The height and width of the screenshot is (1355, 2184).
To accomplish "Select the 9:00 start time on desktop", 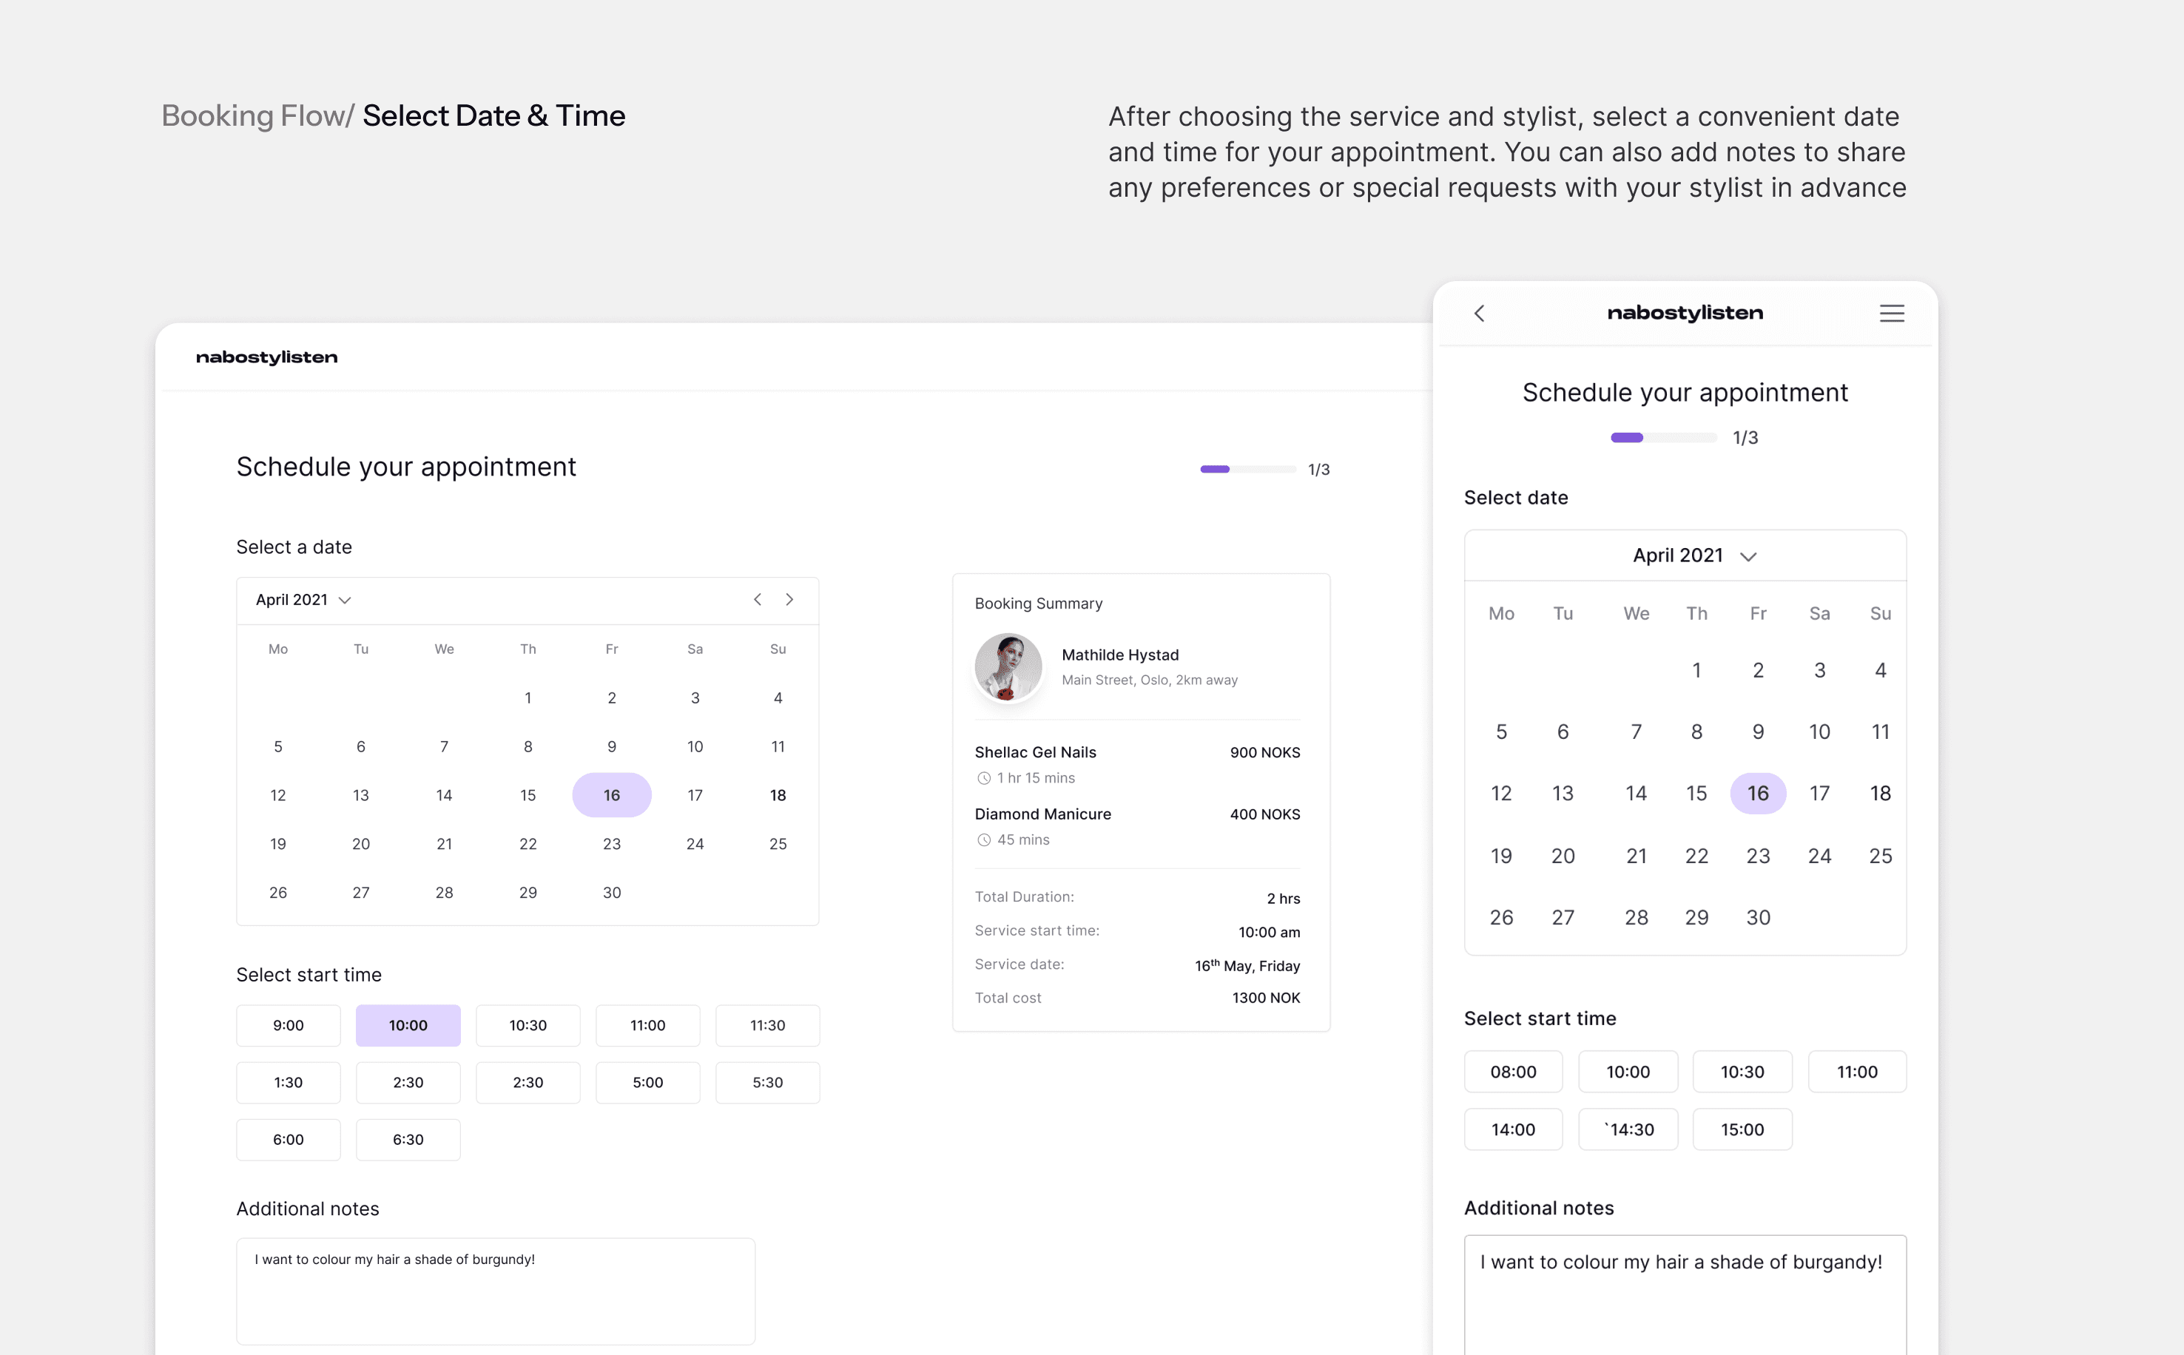I will 289,1025.
